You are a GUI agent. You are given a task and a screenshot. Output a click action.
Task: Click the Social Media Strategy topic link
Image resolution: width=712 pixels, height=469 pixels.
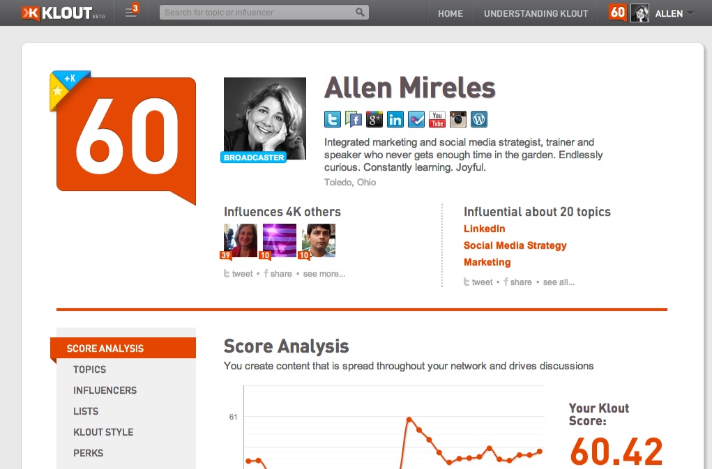[x=515, y=245]
